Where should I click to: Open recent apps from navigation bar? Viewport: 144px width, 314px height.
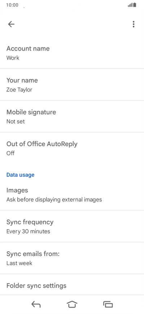coord(108,304)
